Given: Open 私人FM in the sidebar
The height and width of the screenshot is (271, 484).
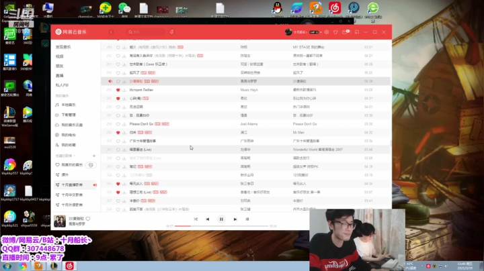Looking at the screenshot, I should point(62,85).
